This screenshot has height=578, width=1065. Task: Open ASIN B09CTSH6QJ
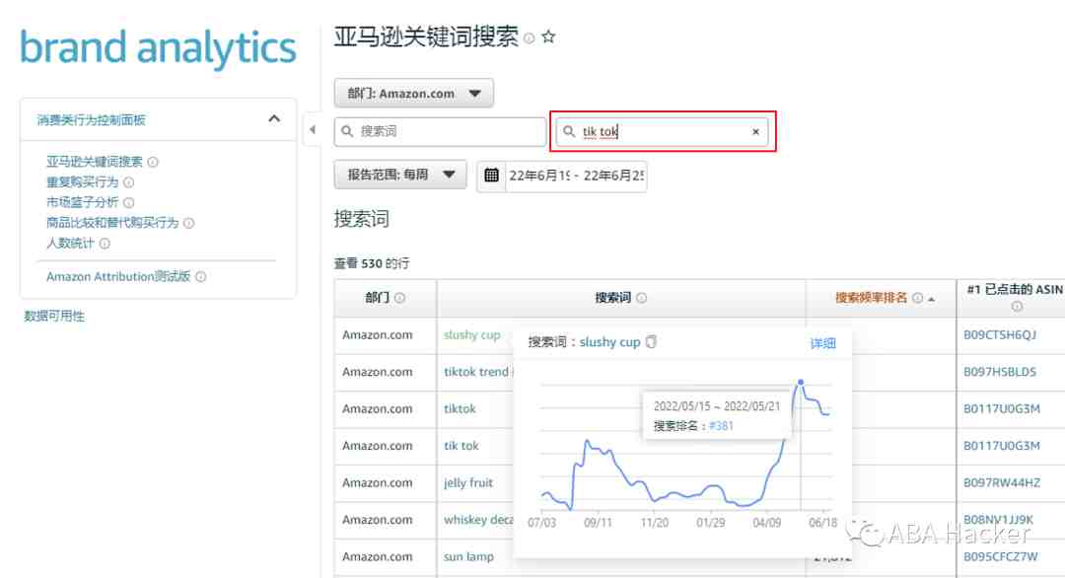[1000, 334]
